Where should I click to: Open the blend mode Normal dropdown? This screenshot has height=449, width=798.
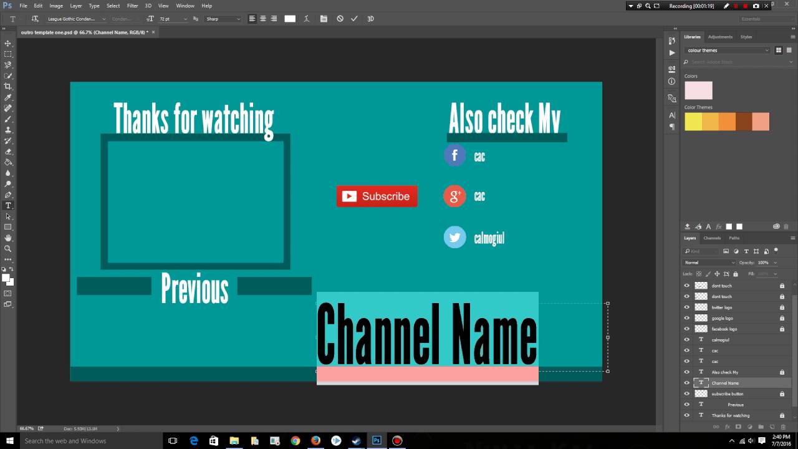click(x=709, y=263)
